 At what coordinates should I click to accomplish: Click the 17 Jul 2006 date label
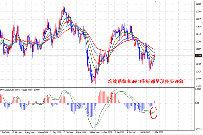(17, 132)
